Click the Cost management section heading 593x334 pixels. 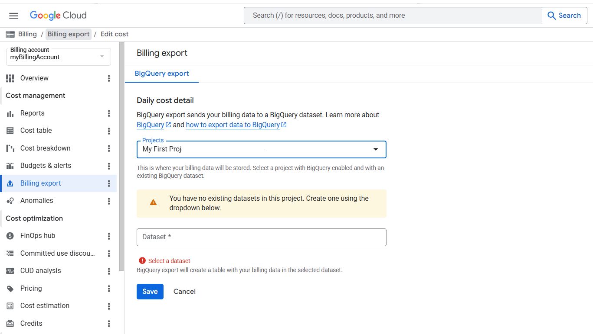pos(36,96)
